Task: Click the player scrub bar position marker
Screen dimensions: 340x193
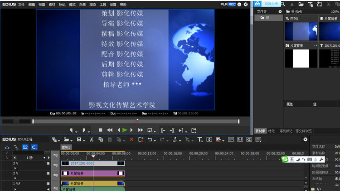Action: (x=137, y=121)
